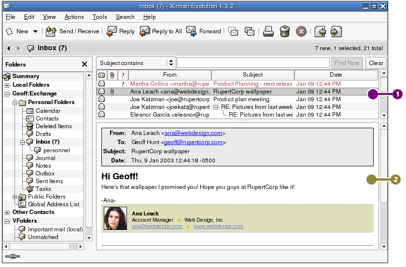Forward the selected message
This screenshot has width=406, height=267.
pos(192,31)
